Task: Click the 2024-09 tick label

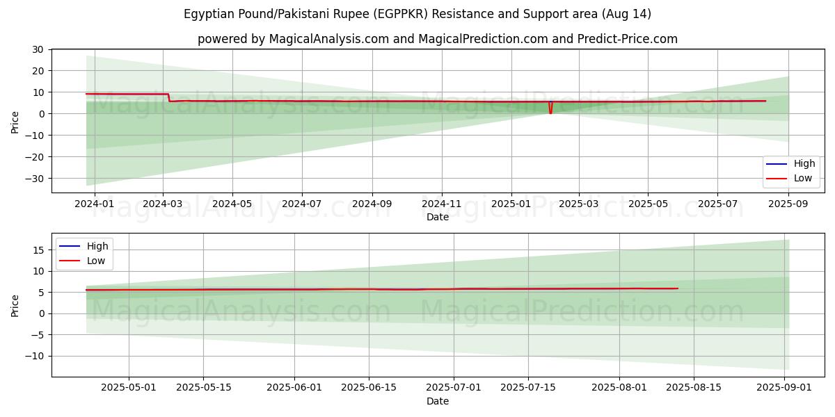Action: [372, 204]
